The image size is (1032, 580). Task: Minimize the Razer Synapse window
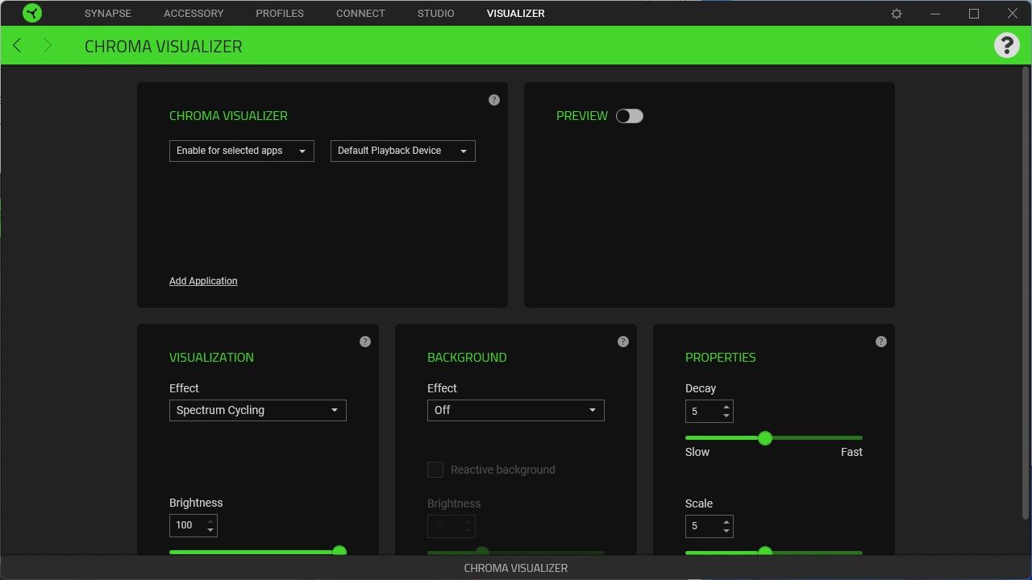(x=935, y=14)
